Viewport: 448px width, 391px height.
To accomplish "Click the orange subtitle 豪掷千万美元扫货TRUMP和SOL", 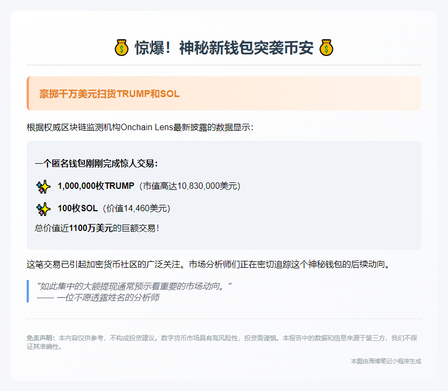I will click(109, 94).
